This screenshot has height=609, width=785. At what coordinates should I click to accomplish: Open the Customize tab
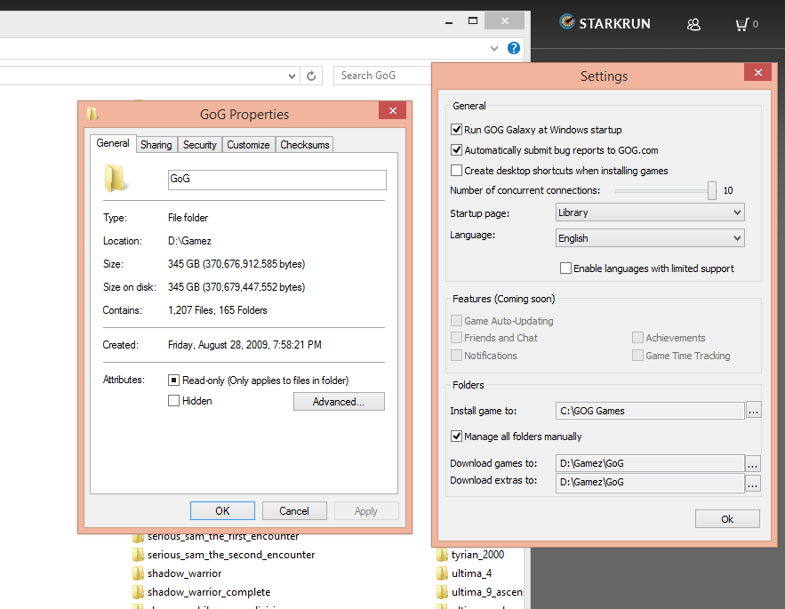point(248,145)
